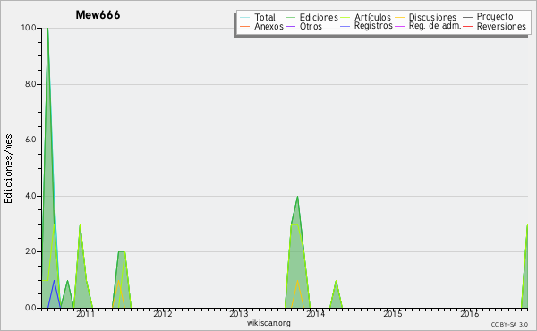This screenshot has width=537, height=331.
Task: Click the chart title Mew666
Action: (98, 15)
